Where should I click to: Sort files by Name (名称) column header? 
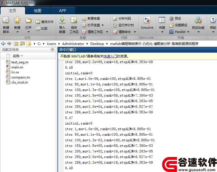[x=16, y=56]
